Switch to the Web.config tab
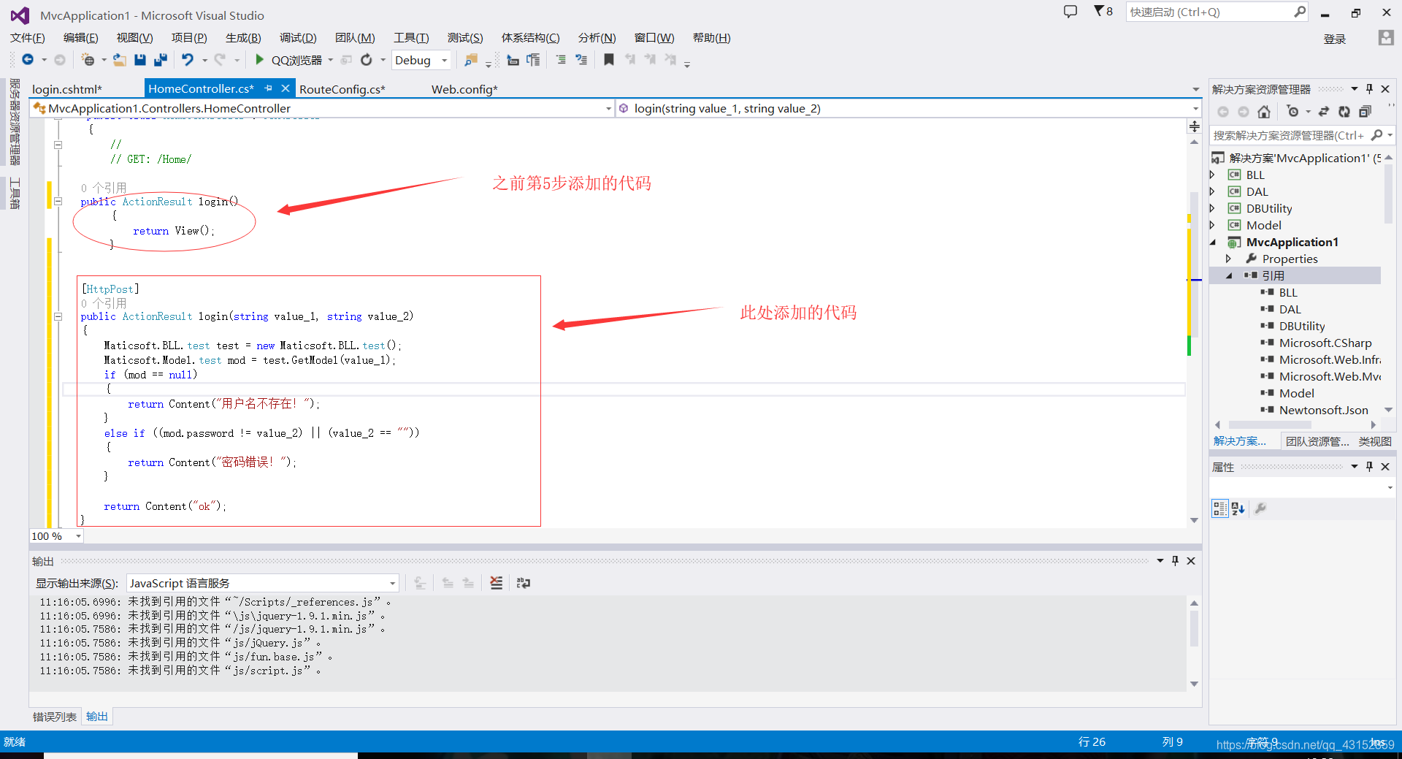The width and height of the screenshot is (1402, 759). click(464, 89)
